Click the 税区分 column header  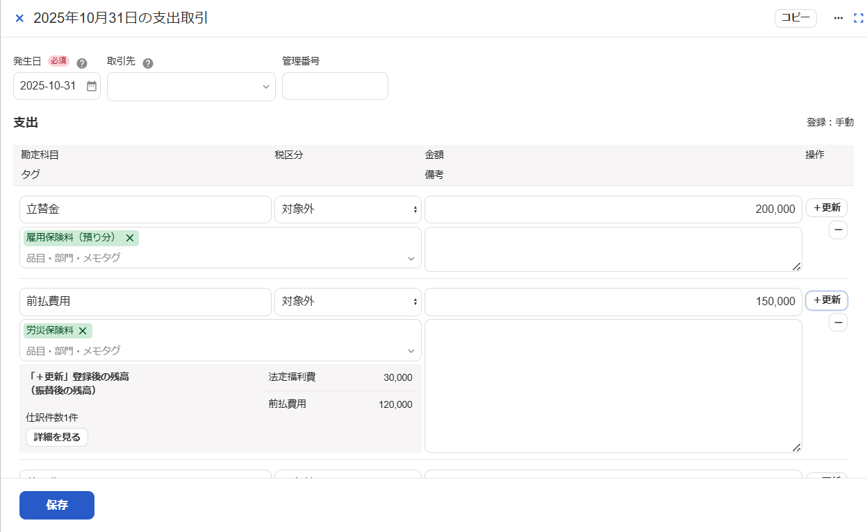pos(289,155)
